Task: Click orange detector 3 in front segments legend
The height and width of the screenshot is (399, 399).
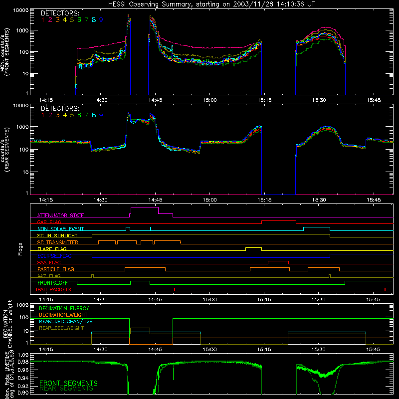Action: point(57,20)
